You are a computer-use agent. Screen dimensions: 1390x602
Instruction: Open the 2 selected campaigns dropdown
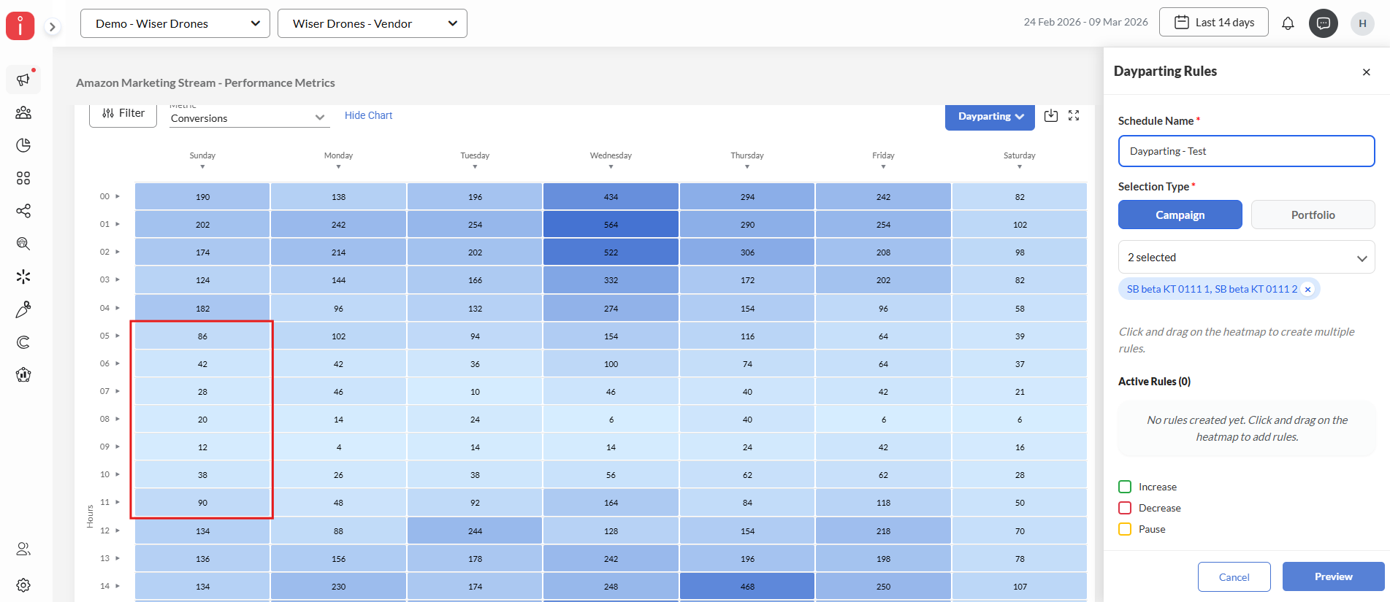(x=1246, y=258)
